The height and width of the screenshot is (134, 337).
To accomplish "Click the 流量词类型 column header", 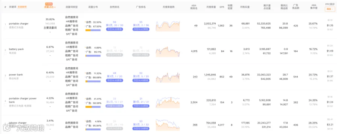I will coord(72,7).
